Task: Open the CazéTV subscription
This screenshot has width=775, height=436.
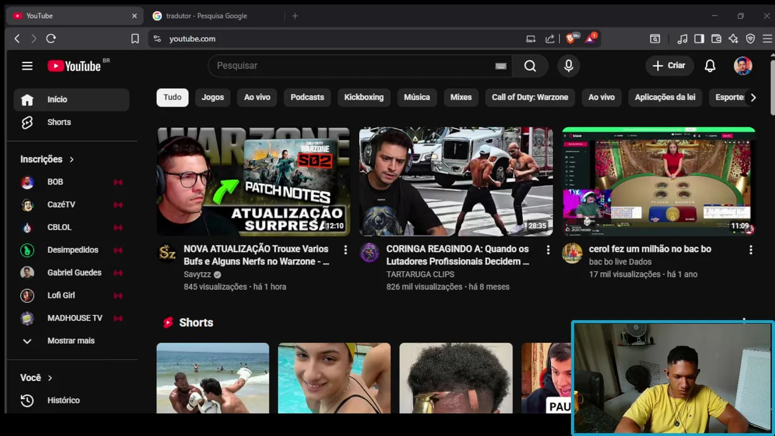Action: coord(71,205)
